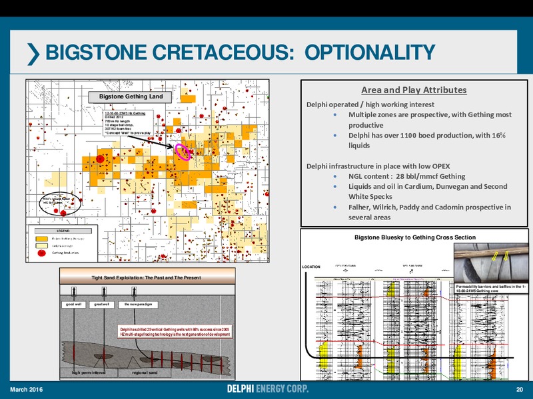The height and width of the screenshot is (399, 533).
Task: Select the title BIGSTONE CRETACEOUS: OPTIONALITY
Action: click(x=241, y=53)
